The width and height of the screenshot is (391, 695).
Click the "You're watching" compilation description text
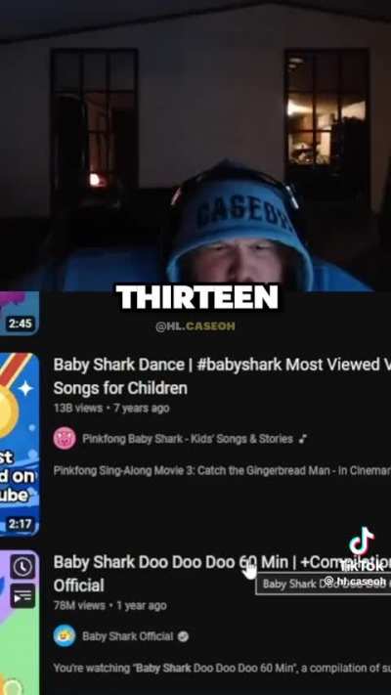222,668
